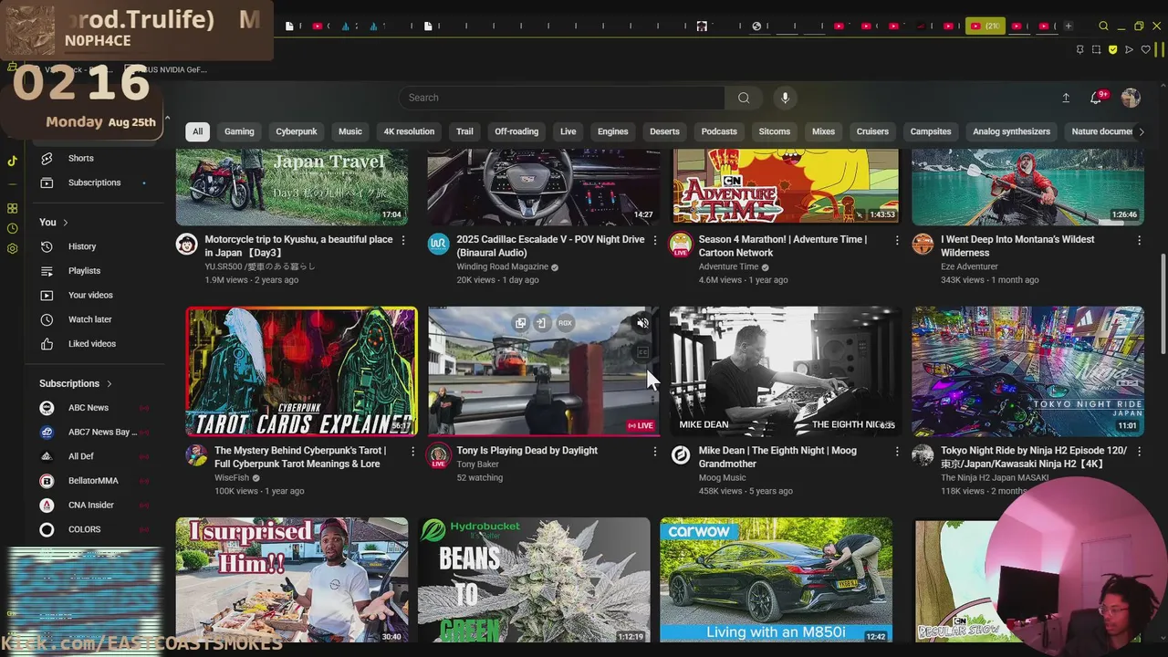The height and width of the screenshot is (657, 1168).
Task: Open Playlists in the sidebar
Action: click(x=94, y=271)
